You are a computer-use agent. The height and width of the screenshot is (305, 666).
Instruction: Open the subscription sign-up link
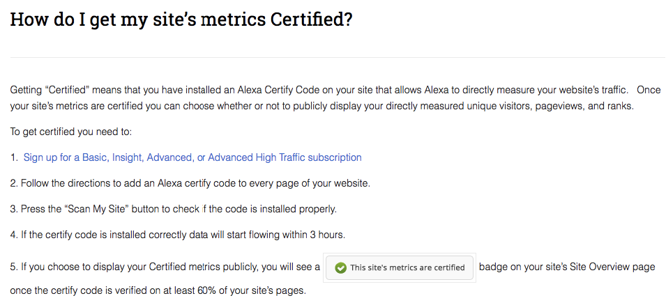click(x=192, y=157)
